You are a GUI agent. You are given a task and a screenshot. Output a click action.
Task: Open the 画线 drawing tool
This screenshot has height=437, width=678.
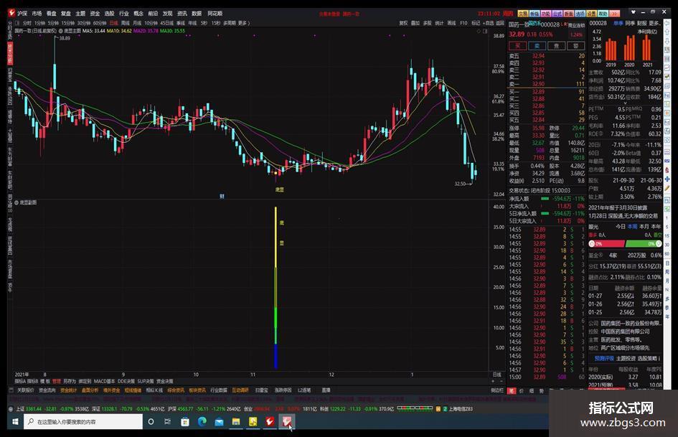[x=451, y=23]
